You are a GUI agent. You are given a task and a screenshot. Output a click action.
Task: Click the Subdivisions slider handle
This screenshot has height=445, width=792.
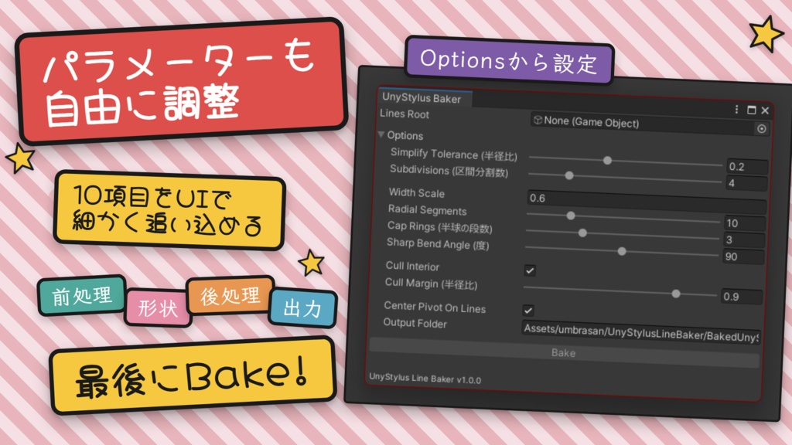pyautogui.click(x=569, y=175)
